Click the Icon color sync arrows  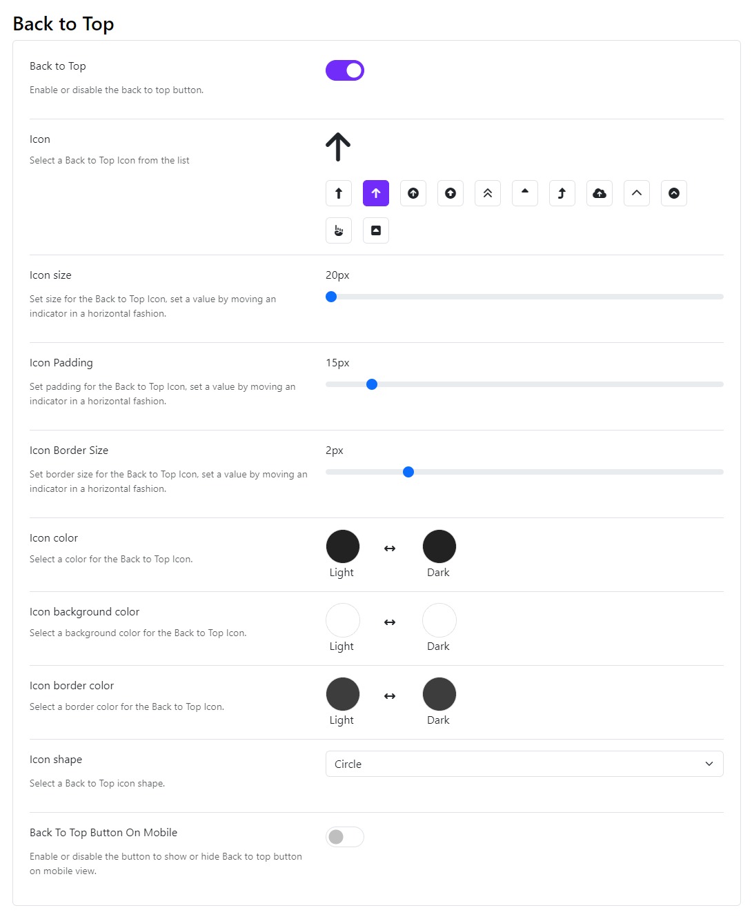tap(390, 549)
